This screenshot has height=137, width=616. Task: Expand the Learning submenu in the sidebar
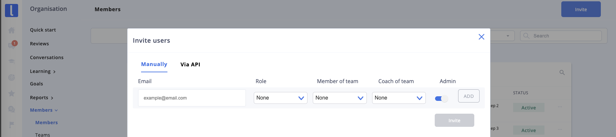[x=43, y=71]
